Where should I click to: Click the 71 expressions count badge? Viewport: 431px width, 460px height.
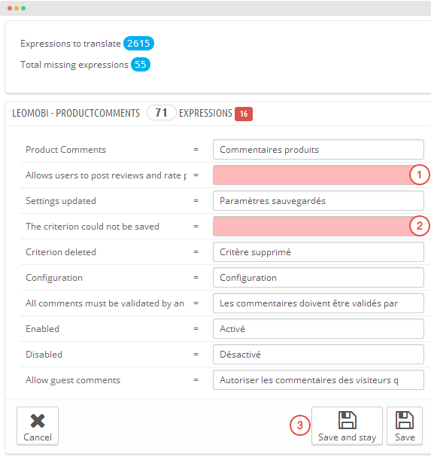(161, 113)
